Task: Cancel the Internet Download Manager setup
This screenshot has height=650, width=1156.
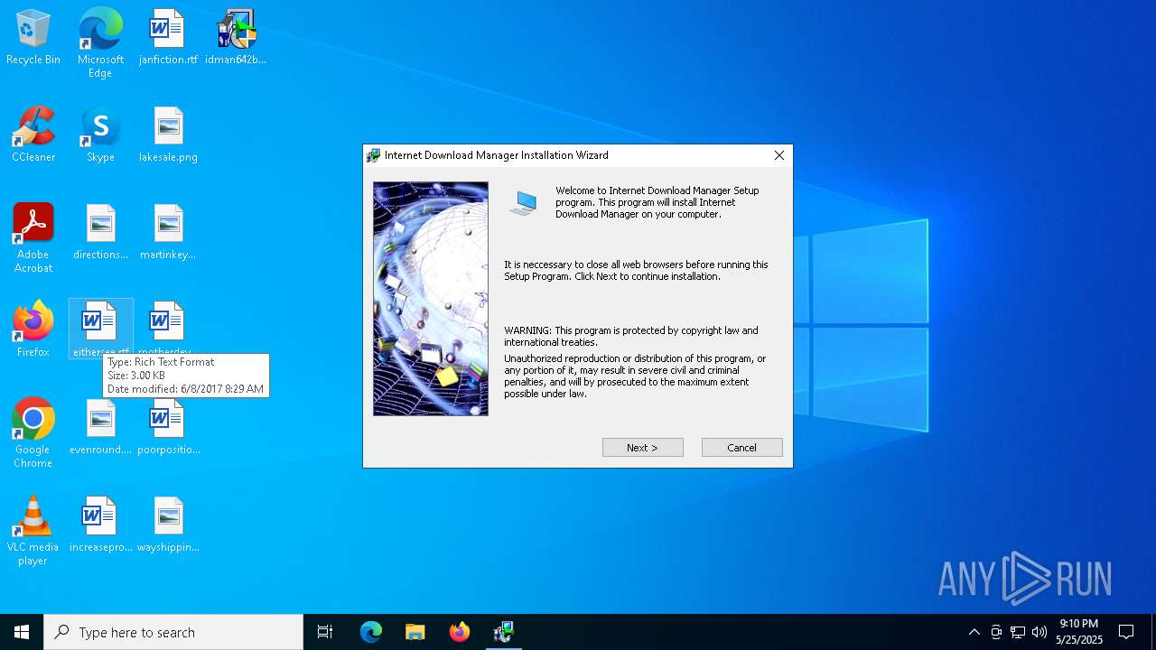Action: [741, 448]
